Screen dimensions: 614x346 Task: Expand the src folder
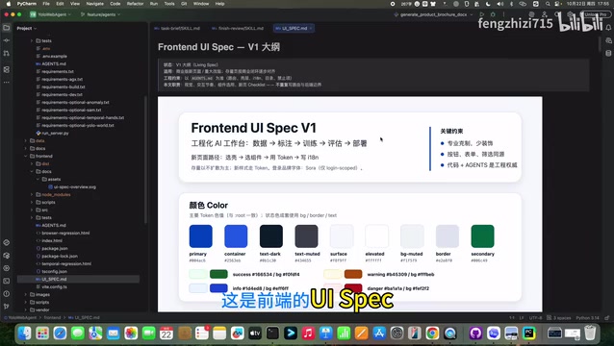(32, 210)
